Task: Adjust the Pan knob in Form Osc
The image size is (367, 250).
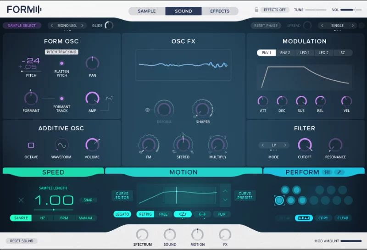Action: [93, 63]
